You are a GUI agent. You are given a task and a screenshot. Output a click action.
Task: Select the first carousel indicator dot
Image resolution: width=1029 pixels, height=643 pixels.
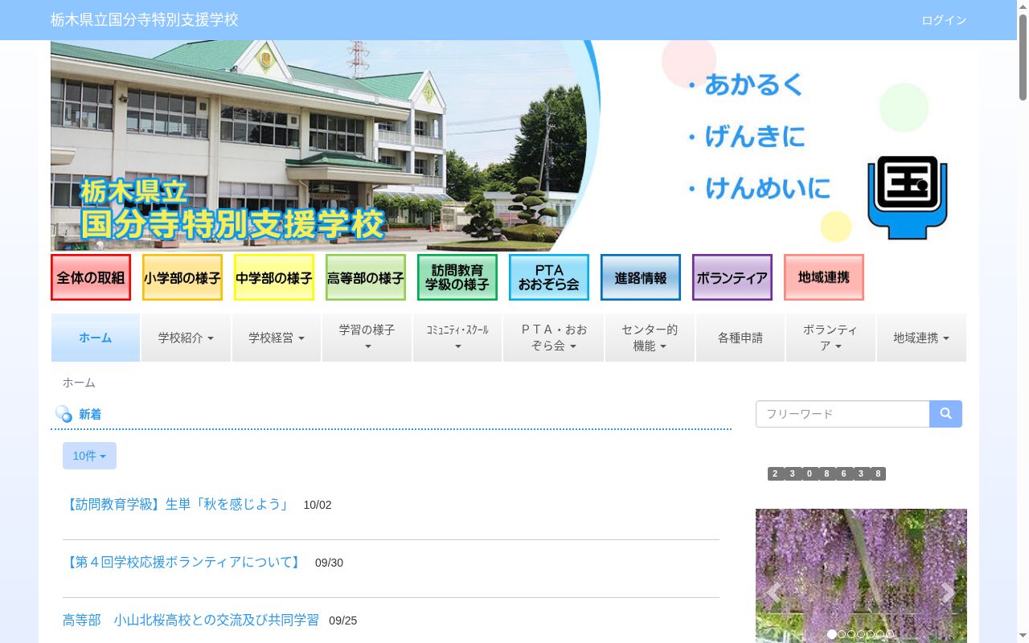point(832,634)
